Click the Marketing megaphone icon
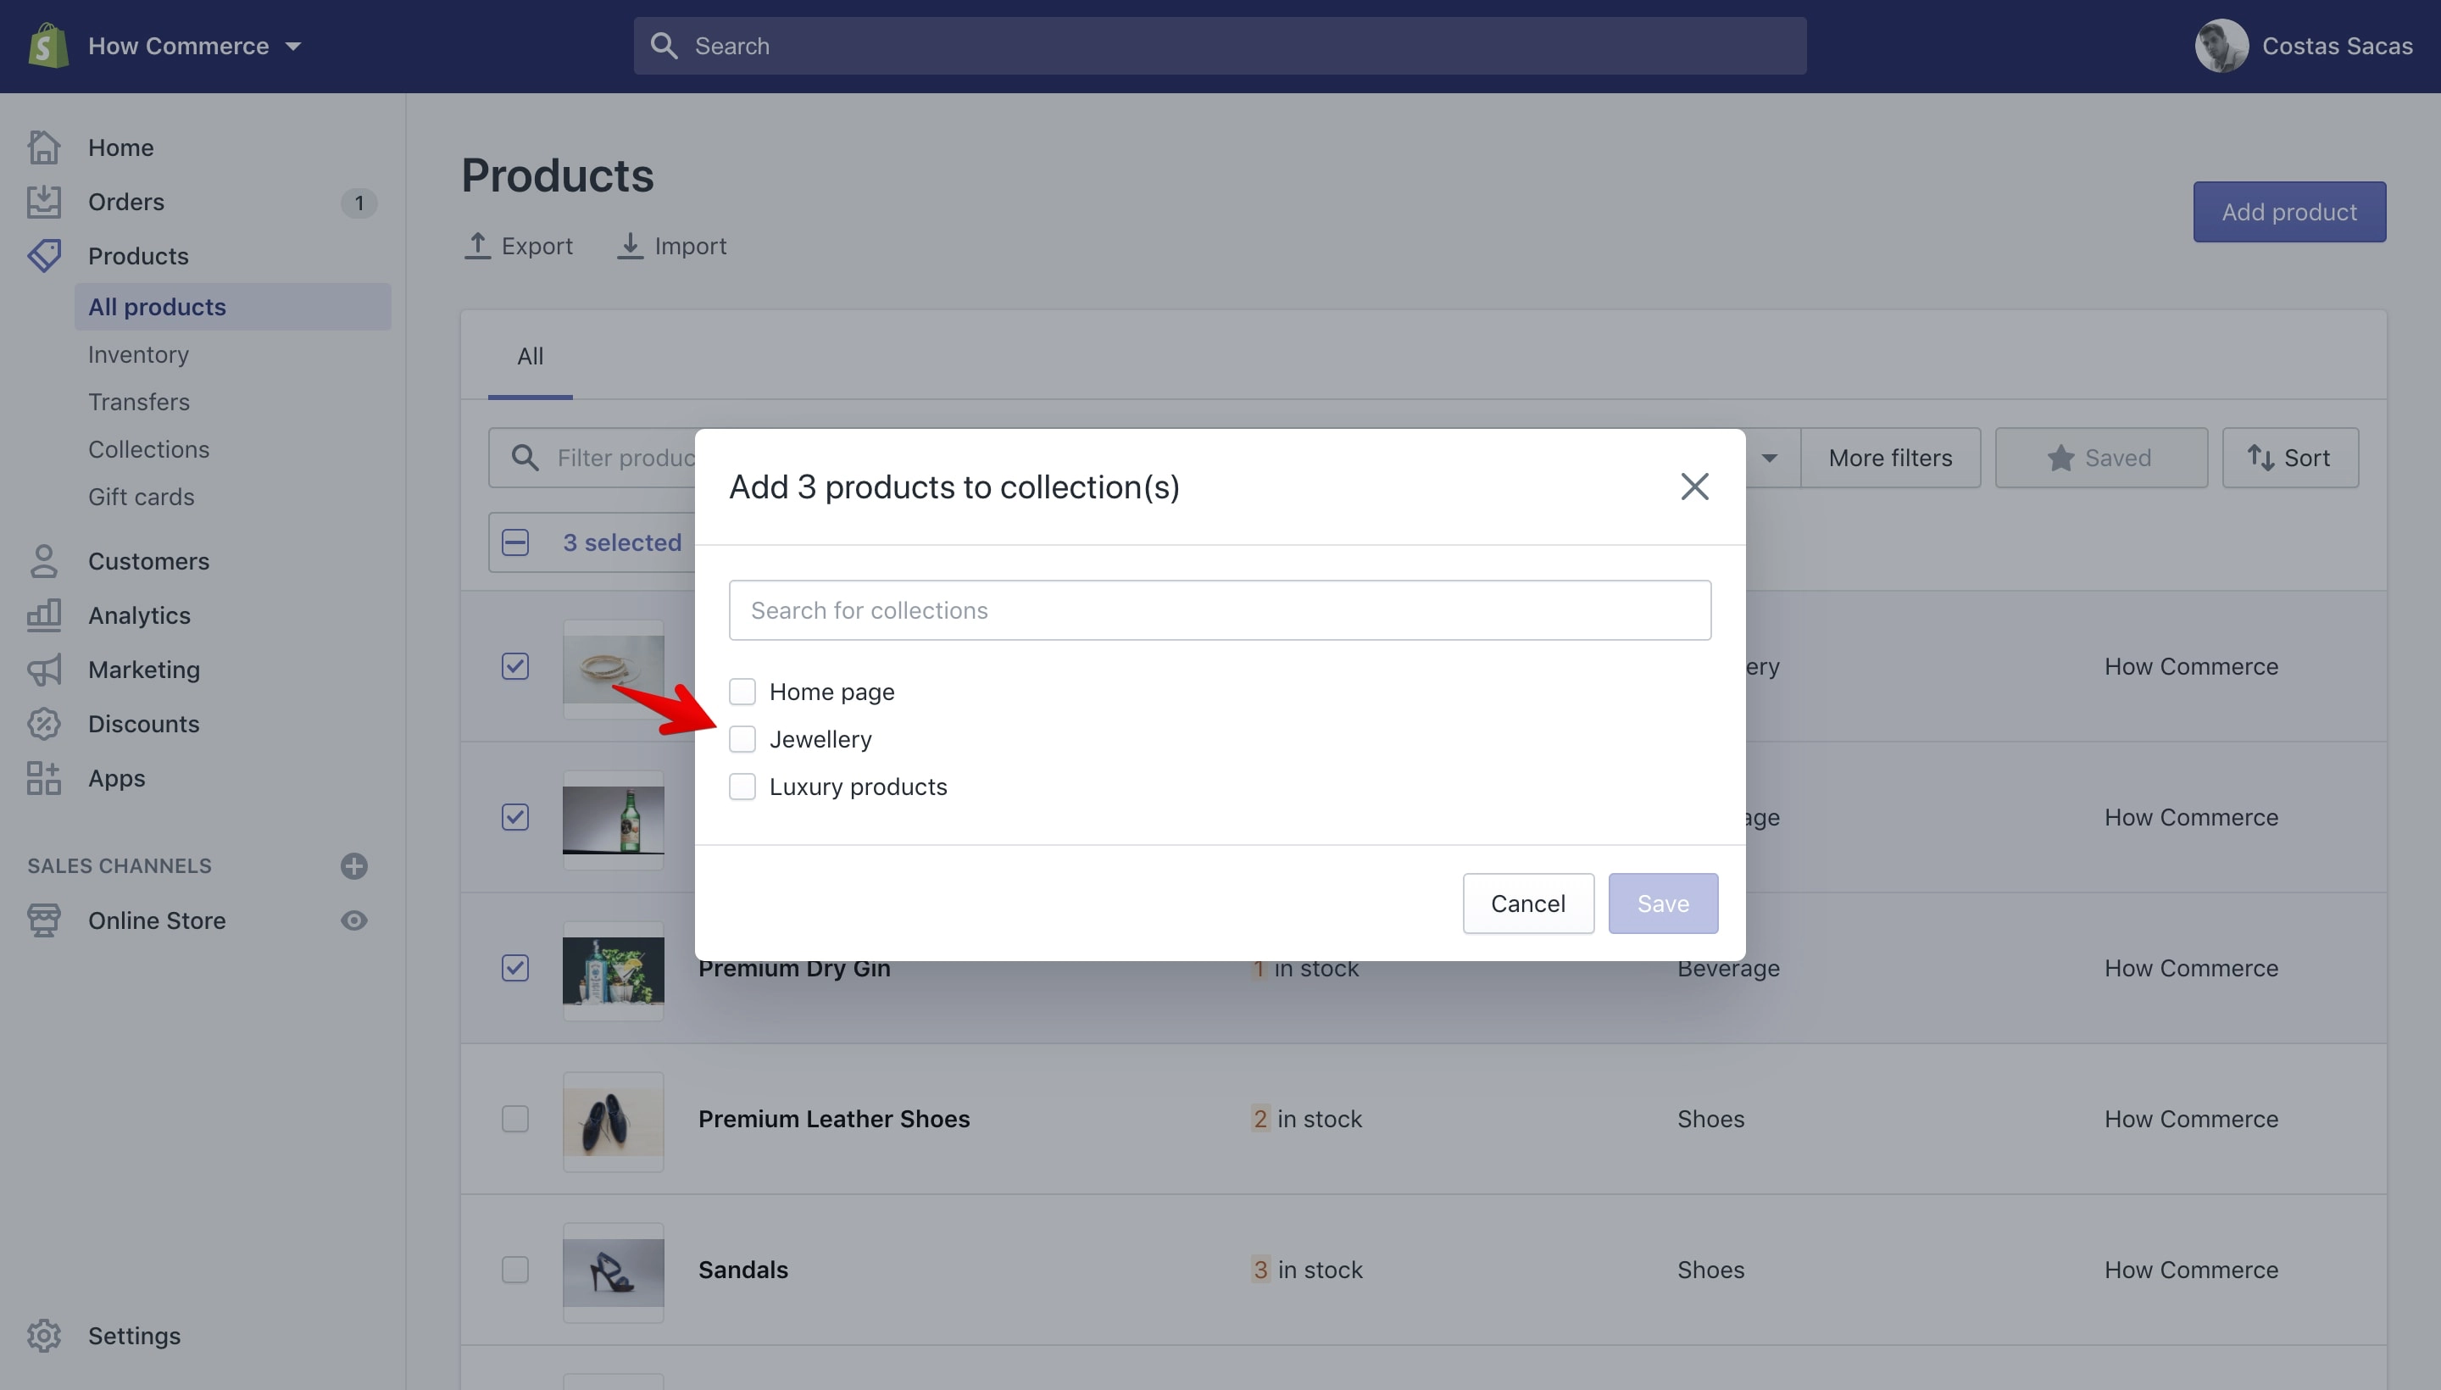Image resolution: width=2441 pixels, height=1390 pixels. click(x=44, y=670)
